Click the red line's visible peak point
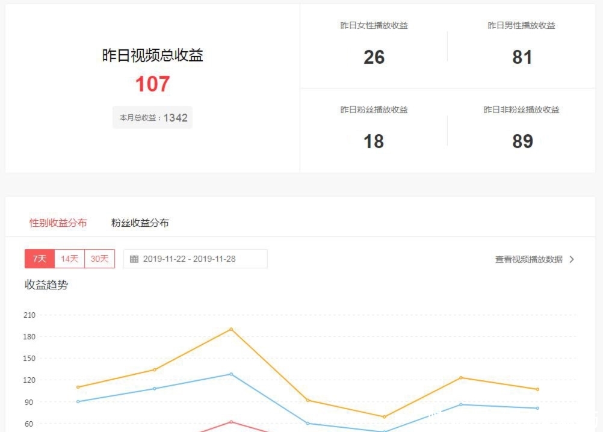The image size is (603, 432). point(231,422)
